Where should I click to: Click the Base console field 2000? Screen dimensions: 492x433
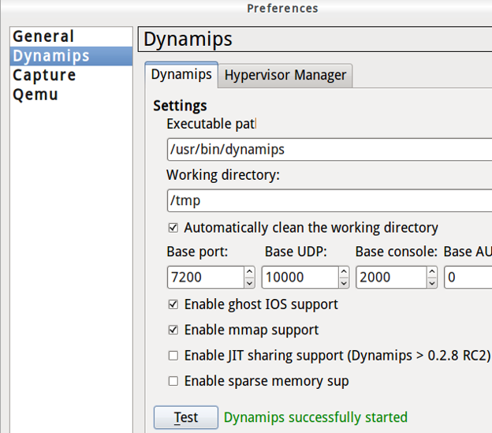pos(391,278)
